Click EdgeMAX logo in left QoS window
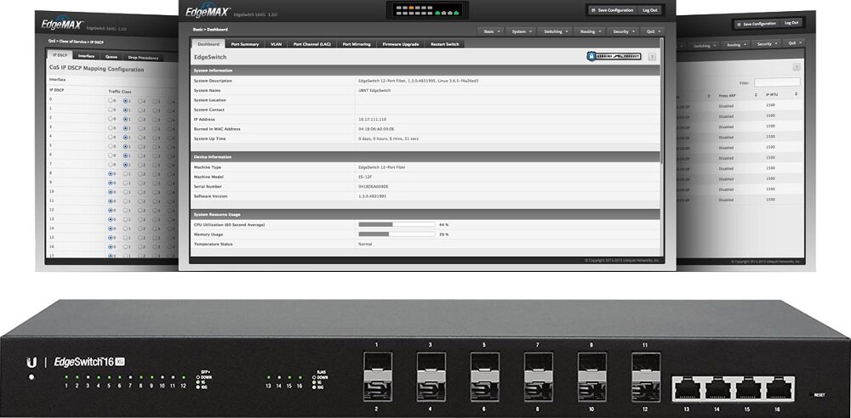This screenshot has height=418, width=851. coord(62,25)
